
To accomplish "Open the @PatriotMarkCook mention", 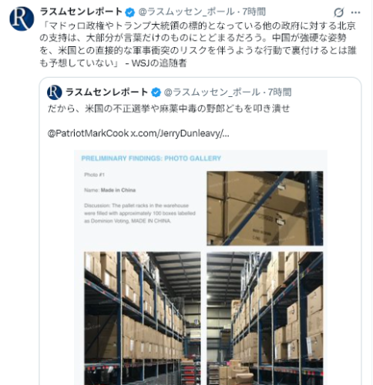I will 88,133.
